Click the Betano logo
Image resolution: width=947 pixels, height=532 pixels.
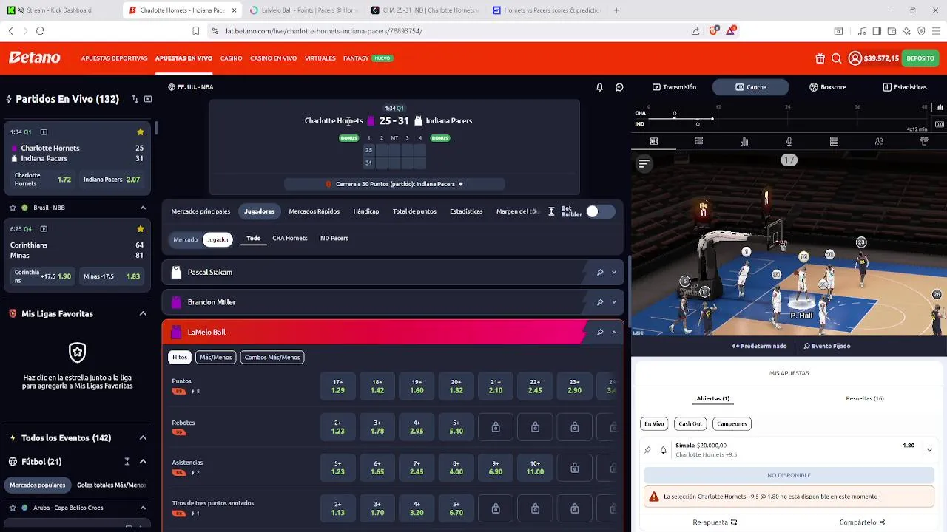pyautogui.click(x=34, y=58)
